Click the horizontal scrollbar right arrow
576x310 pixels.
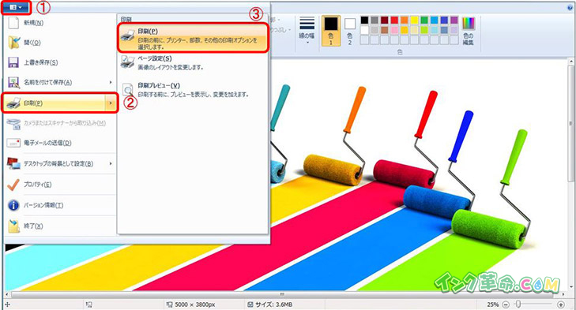pyautogui.click(x=563, y=294)
